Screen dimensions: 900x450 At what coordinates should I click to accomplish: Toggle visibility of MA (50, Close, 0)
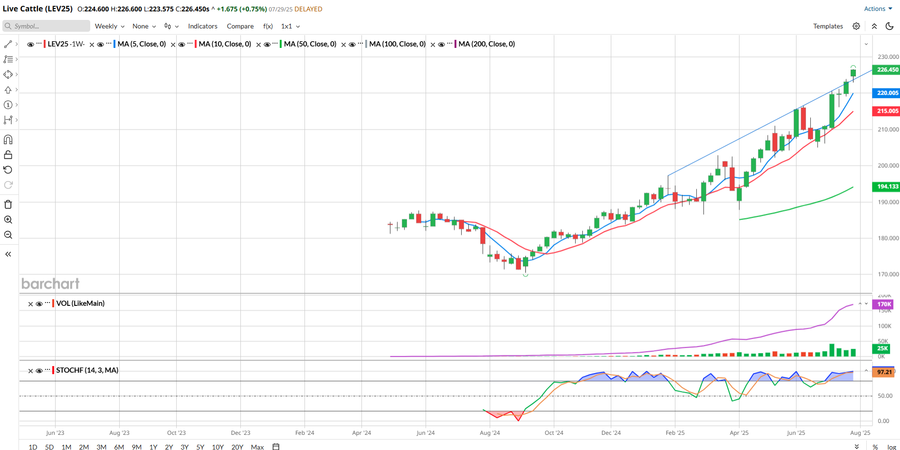(267, 45)
